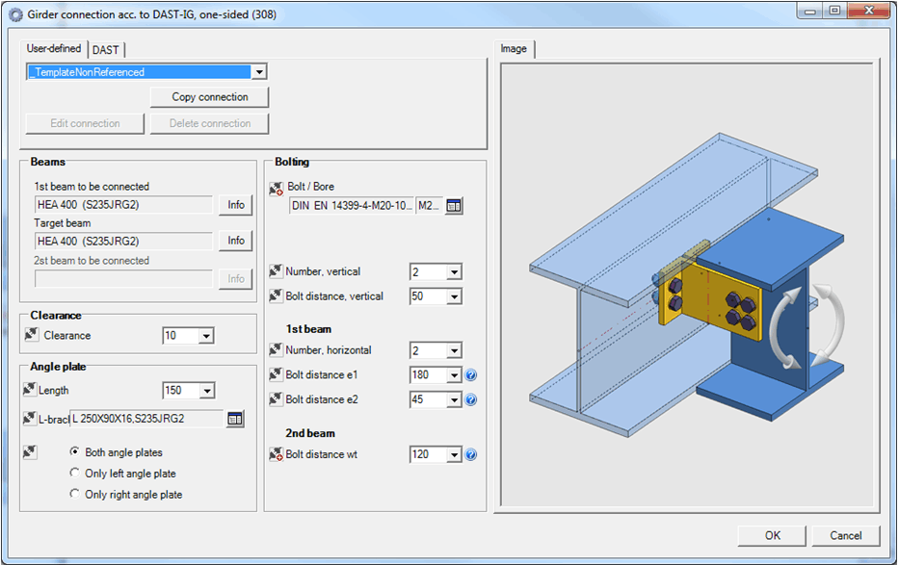Click the Copy connection button

[209, 97]
